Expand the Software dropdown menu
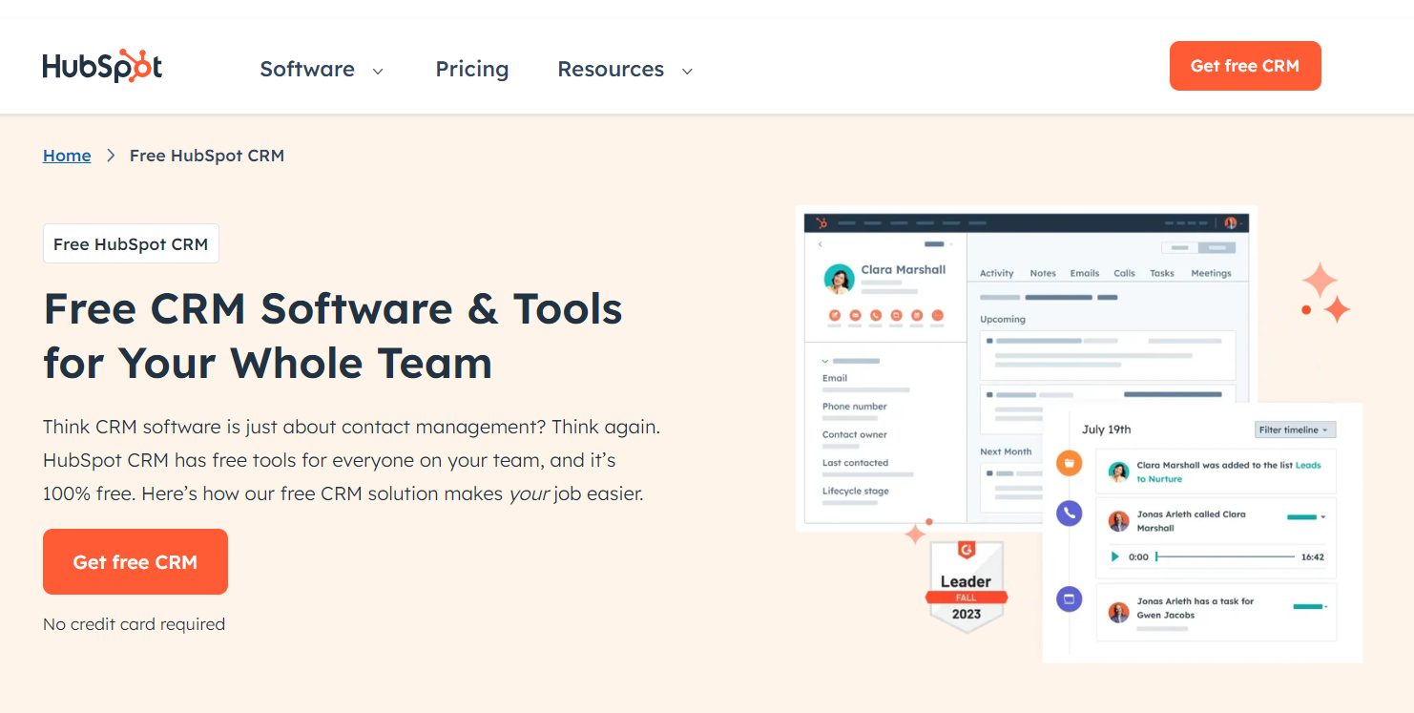The width and height of the screenshot is (1414, 713). pyautogui.click(x=322, y=69)
